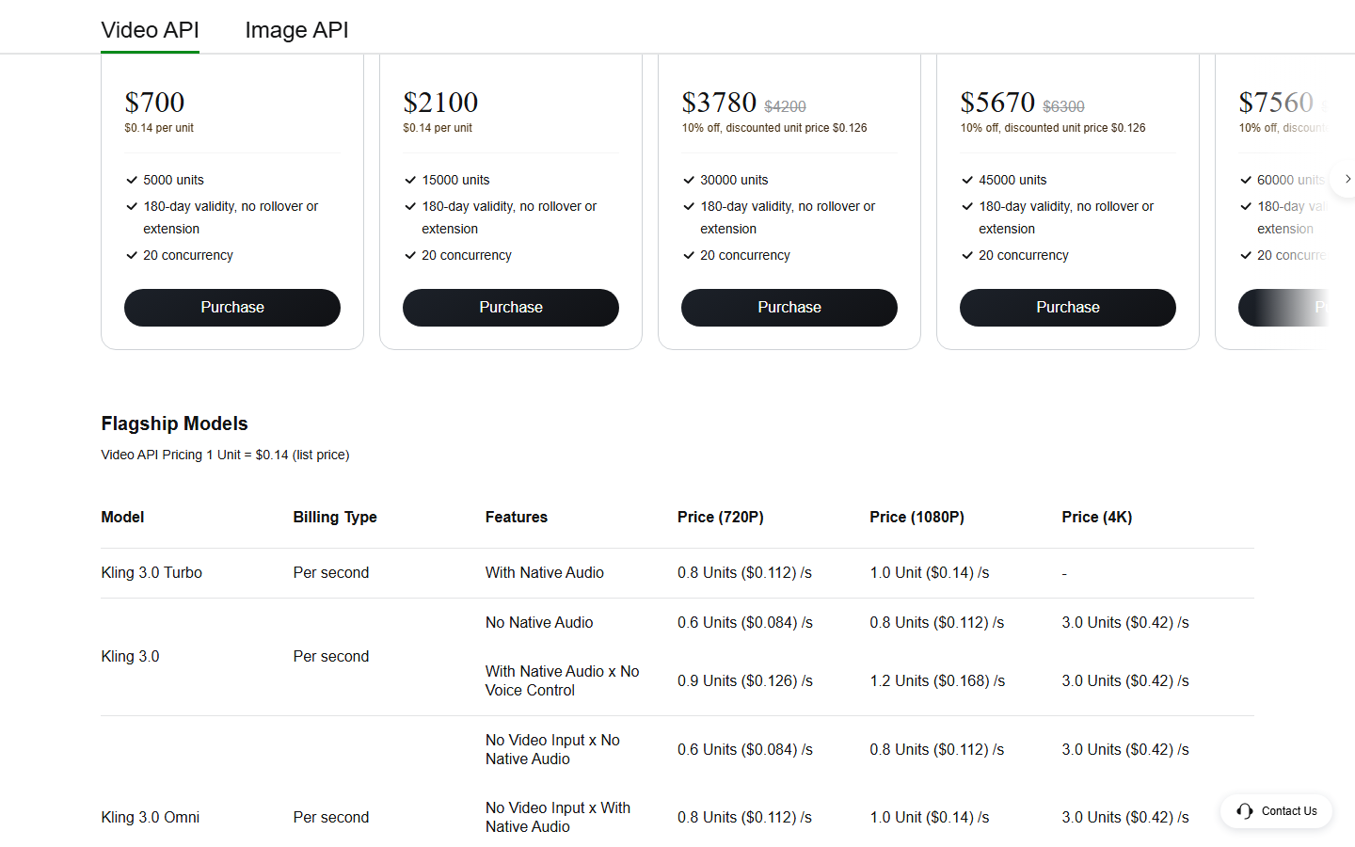Click the "1.2 Units ($0.168) /s" price cell

pyautogui.click(x=937, y=680)
